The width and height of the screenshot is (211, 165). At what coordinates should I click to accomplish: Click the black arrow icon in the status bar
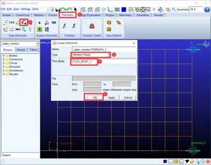tap(187, 162)
